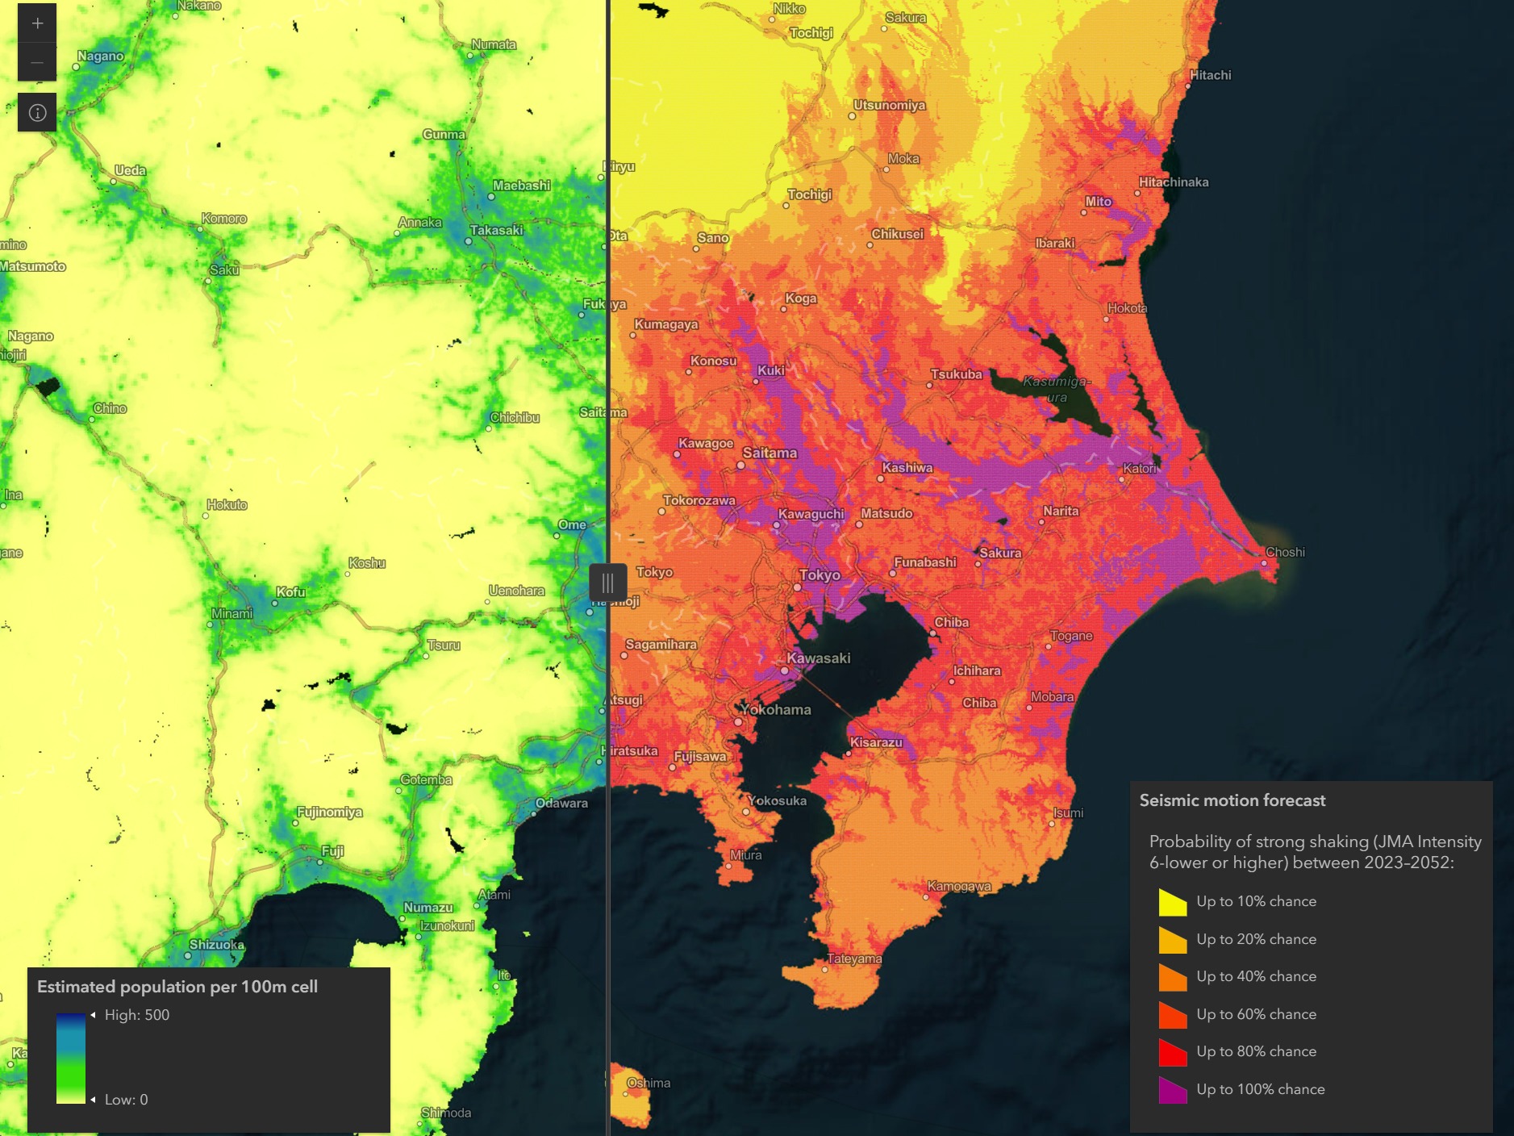Click the zoom out minus button

[37, 63]
